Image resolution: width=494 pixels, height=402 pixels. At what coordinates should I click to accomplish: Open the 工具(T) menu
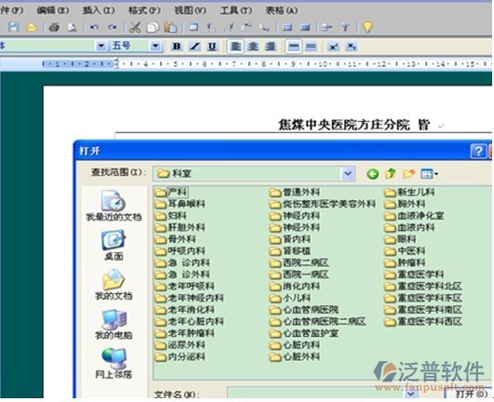tap(236, 11)
